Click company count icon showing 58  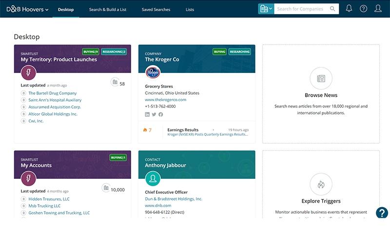click(x=115, y=82)
